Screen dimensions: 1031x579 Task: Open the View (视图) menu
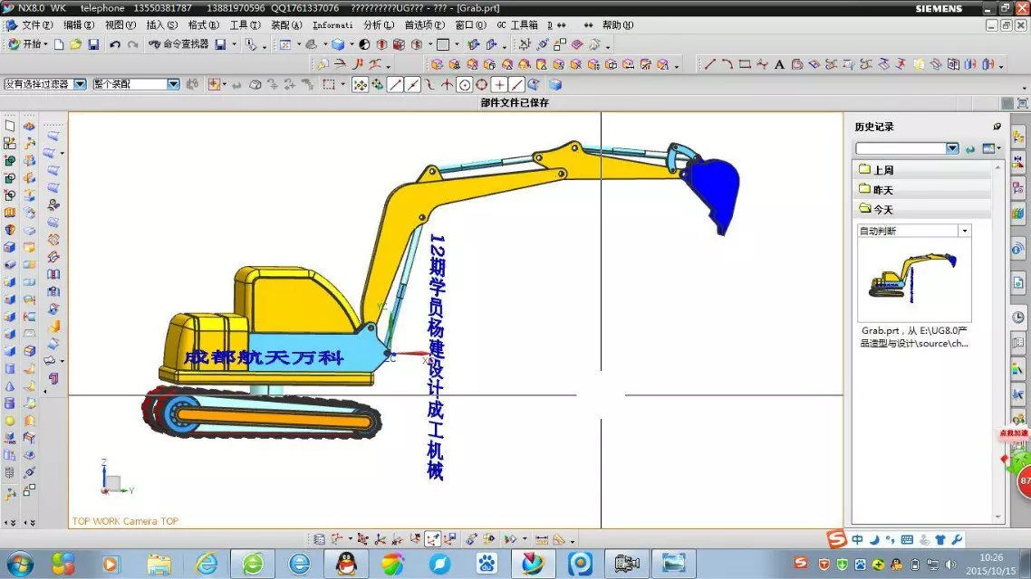[120, 25]
